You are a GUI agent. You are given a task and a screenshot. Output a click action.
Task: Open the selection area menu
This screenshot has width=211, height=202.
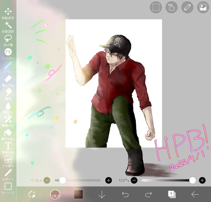coord(156,7)
